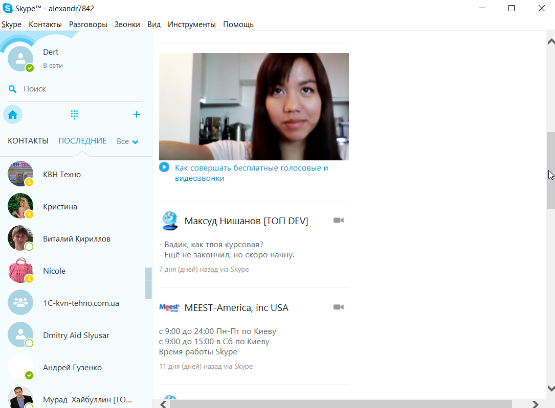Click the В сети status text
This screenshot has width=555, height=408.
(x=53, y=66)
